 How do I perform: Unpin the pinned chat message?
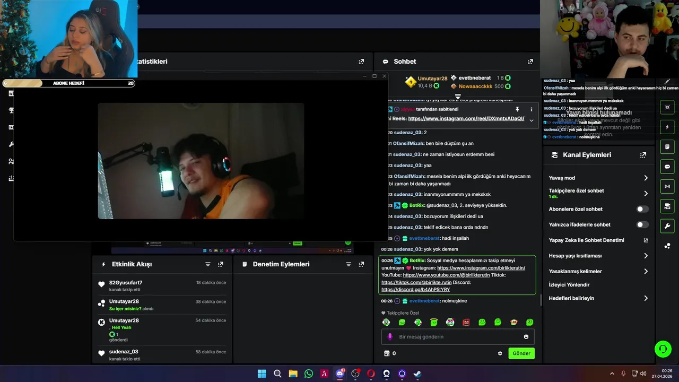(x=517, y=109)
